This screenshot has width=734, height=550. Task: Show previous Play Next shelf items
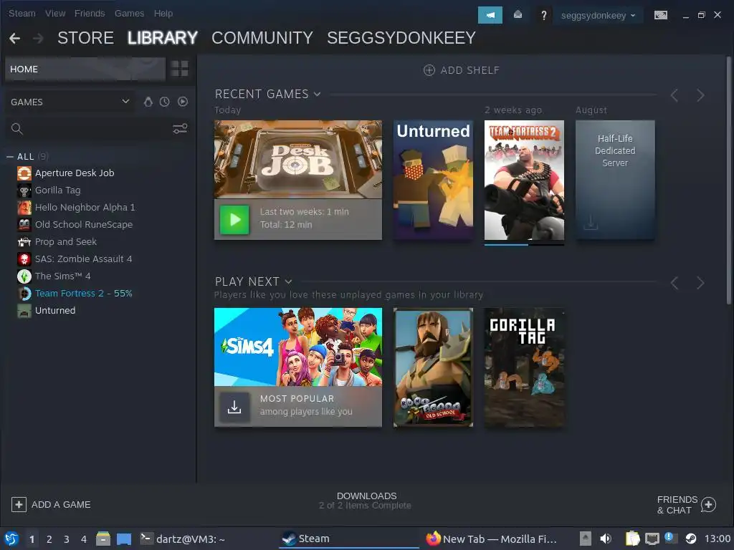tap(674, 283)
